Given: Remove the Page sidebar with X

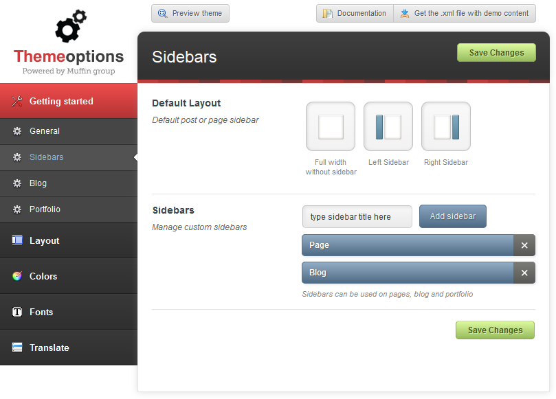Looking at the screenshot, I should click(x=524, y=245).
